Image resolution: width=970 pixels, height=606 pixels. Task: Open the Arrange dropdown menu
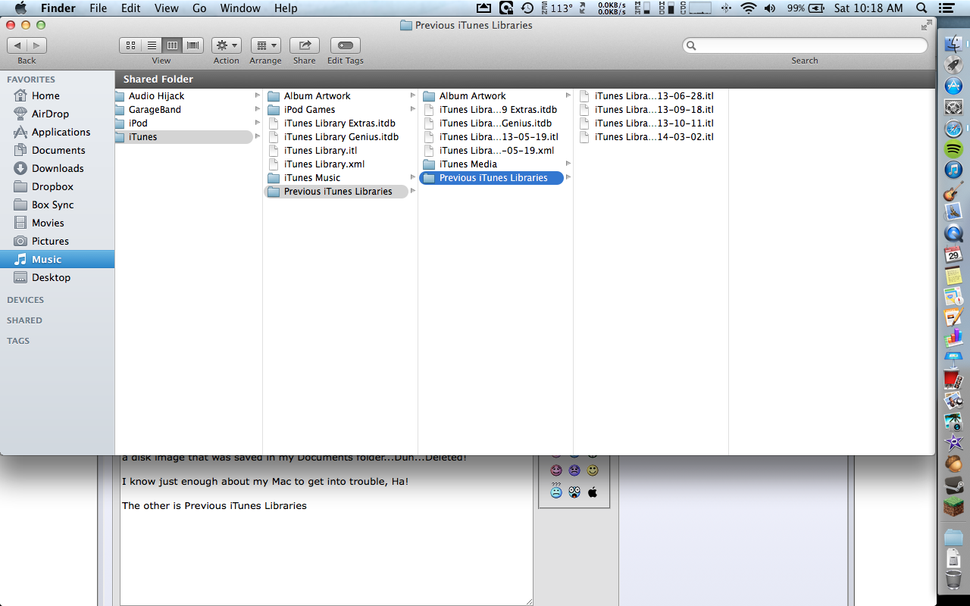coord(265,45)
